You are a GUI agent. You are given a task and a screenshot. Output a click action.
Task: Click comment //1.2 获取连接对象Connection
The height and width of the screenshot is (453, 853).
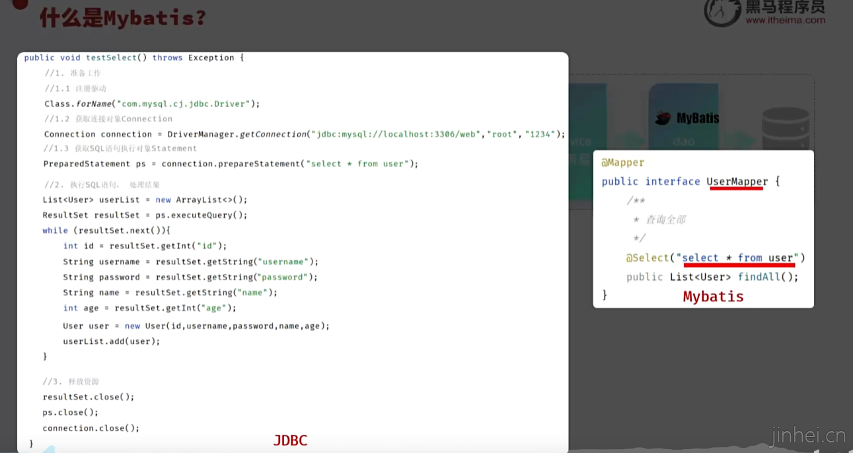pyautogui.click(x=108, y=119)
